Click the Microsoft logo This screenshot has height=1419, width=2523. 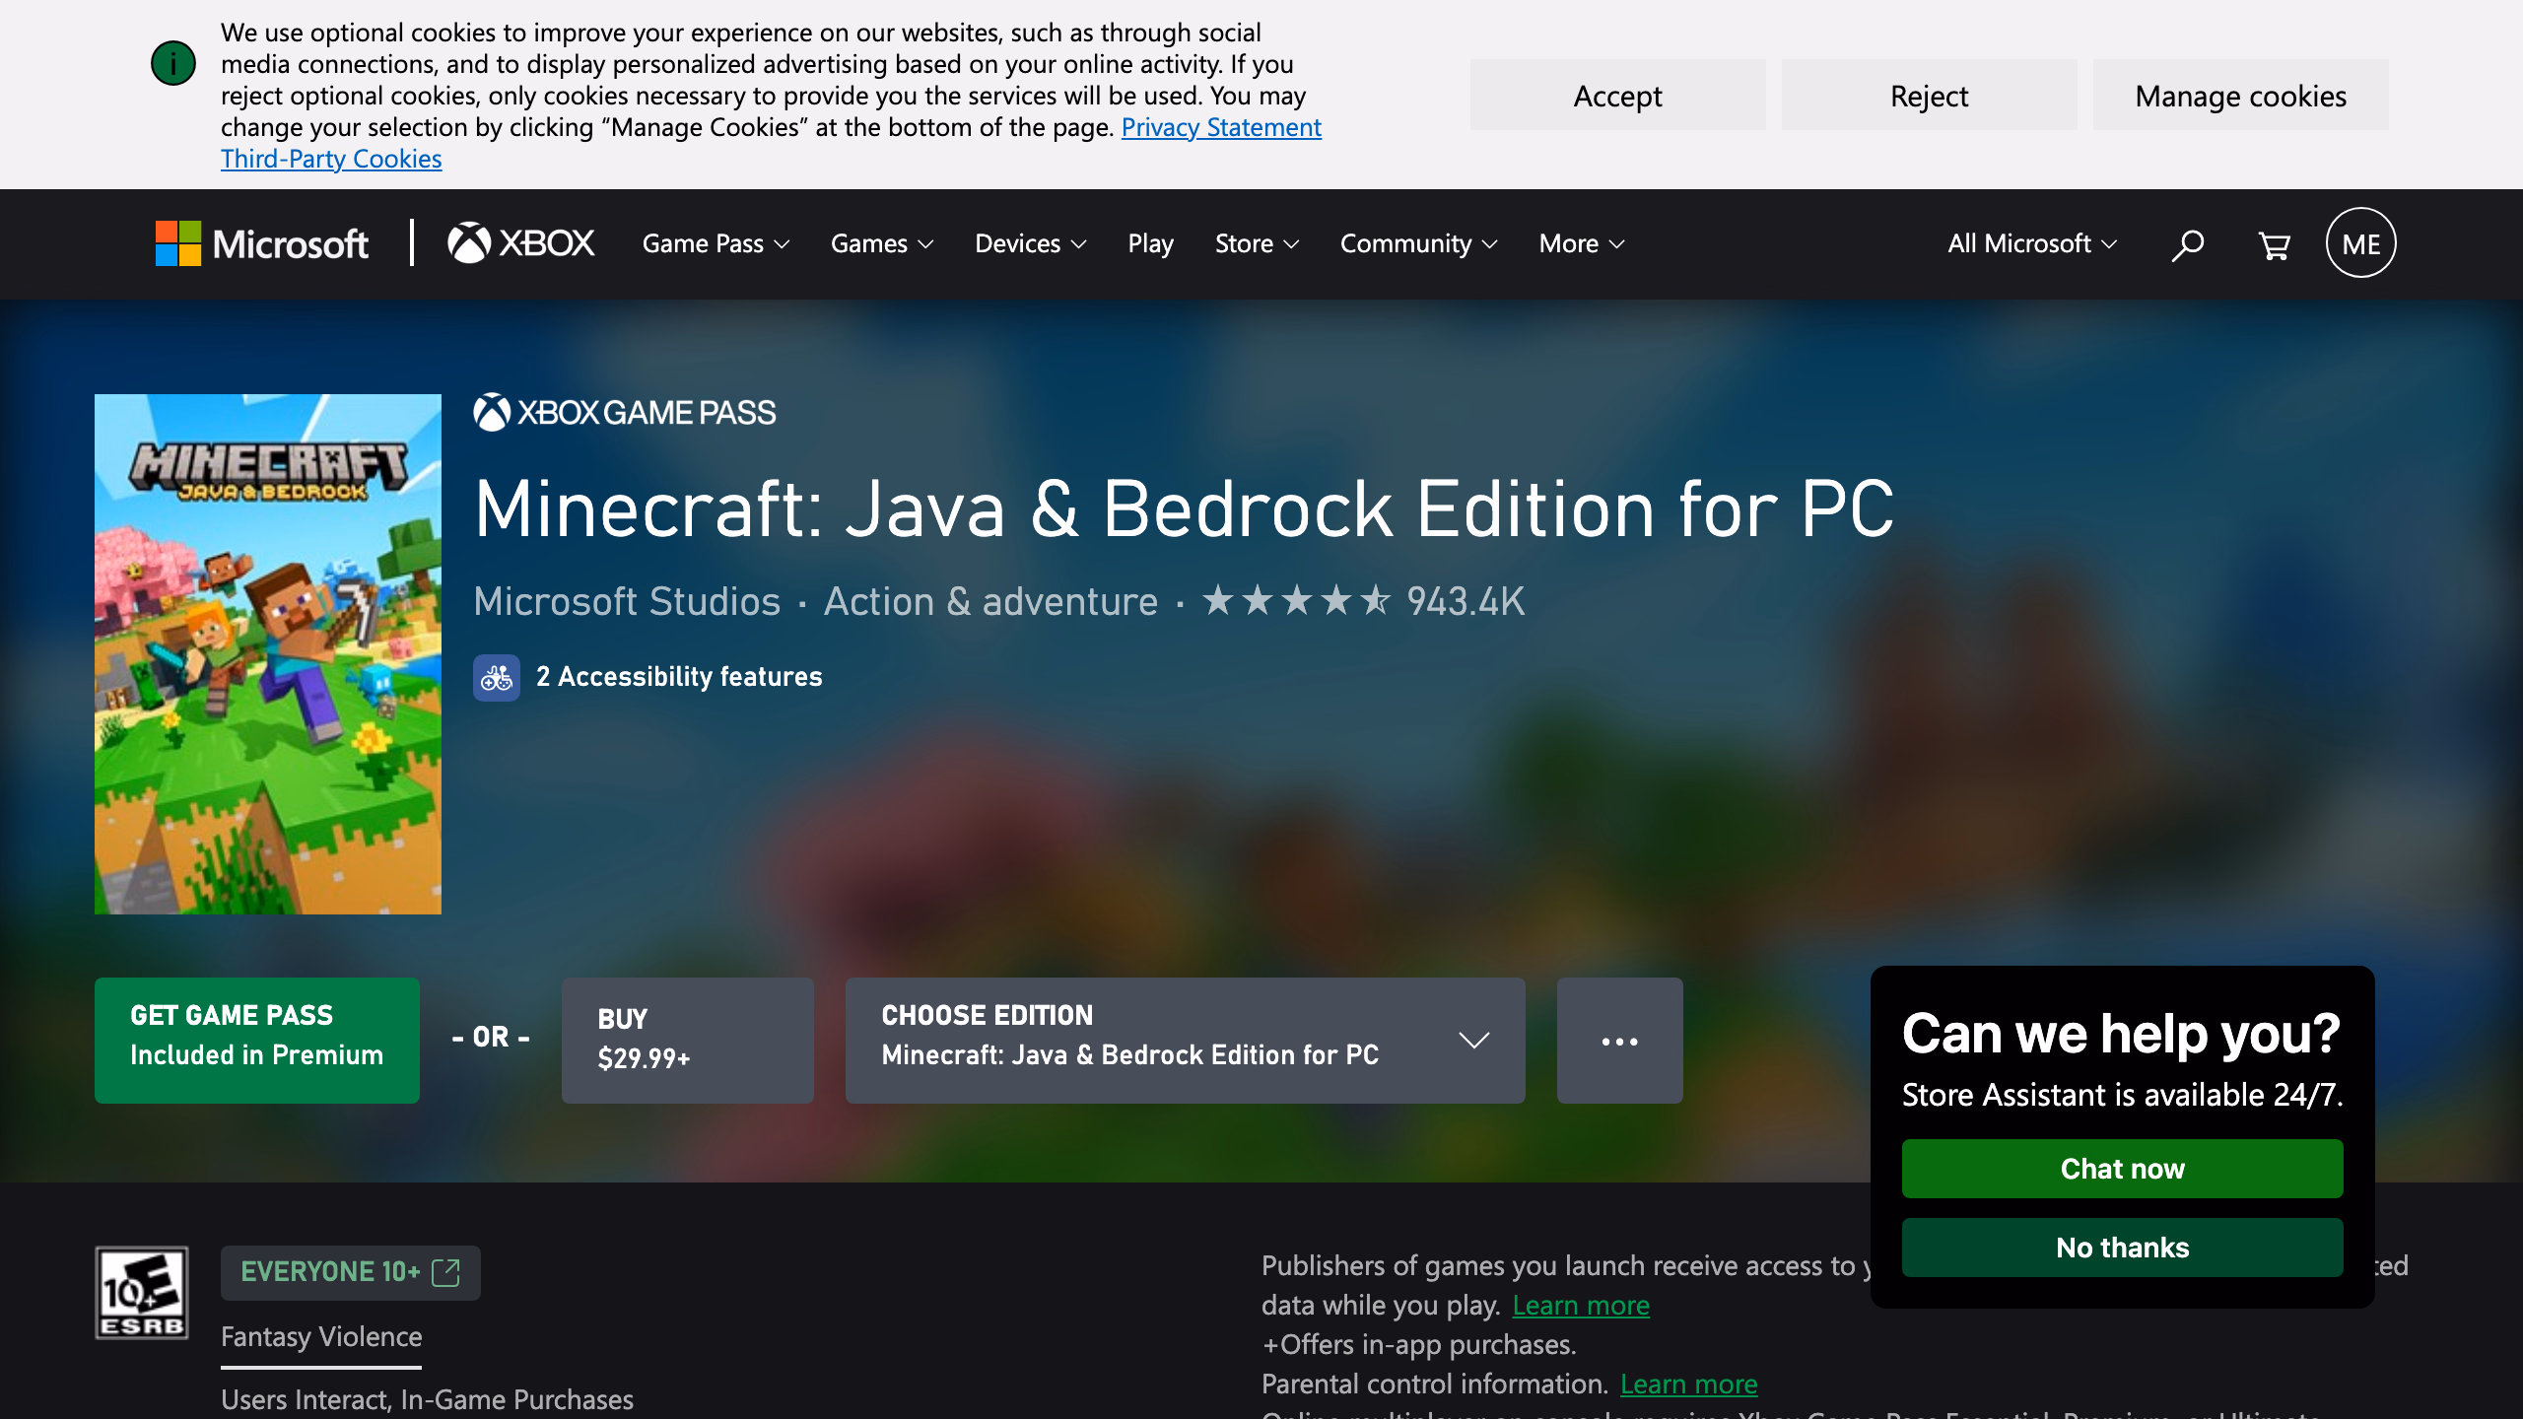[x=261, y=243]
